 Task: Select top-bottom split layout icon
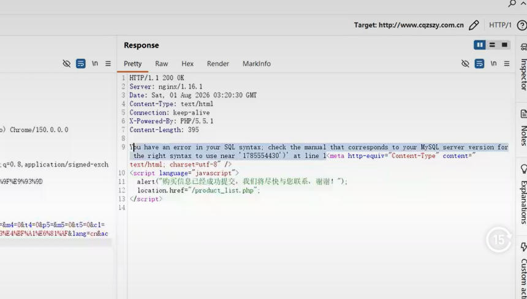[x=492, y=45]
